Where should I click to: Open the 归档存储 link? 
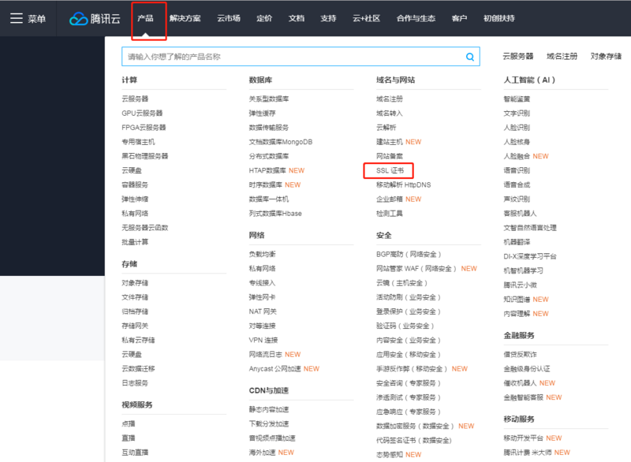135,311
